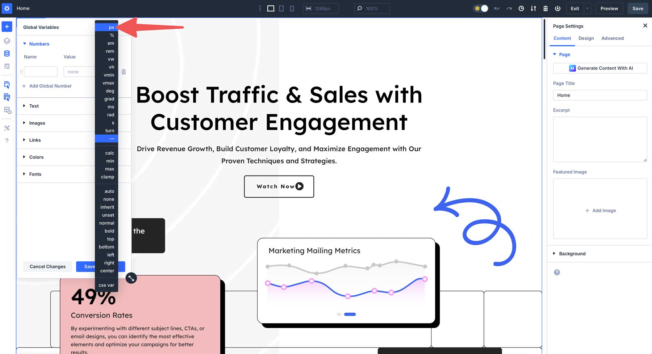The width and height of the screenshot is (652, 354).
Task: Switch to the Advanced tab
Action: 613,38
